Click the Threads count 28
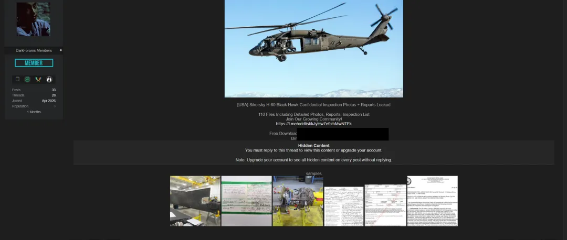This screenshot has width=567, height=240. (54, 95)
